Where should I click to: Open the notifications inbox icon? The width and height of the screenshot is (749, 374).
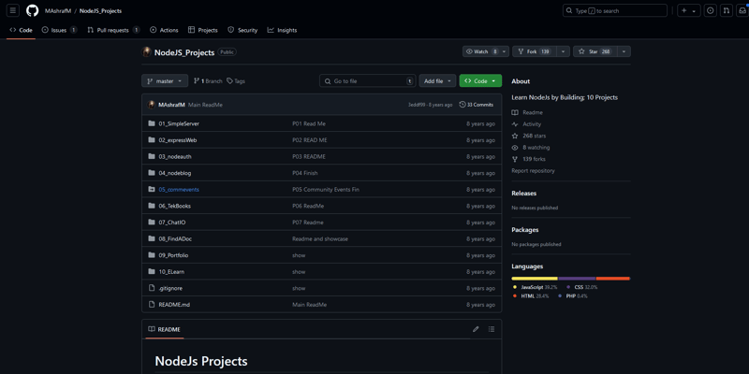coord(742,11)
